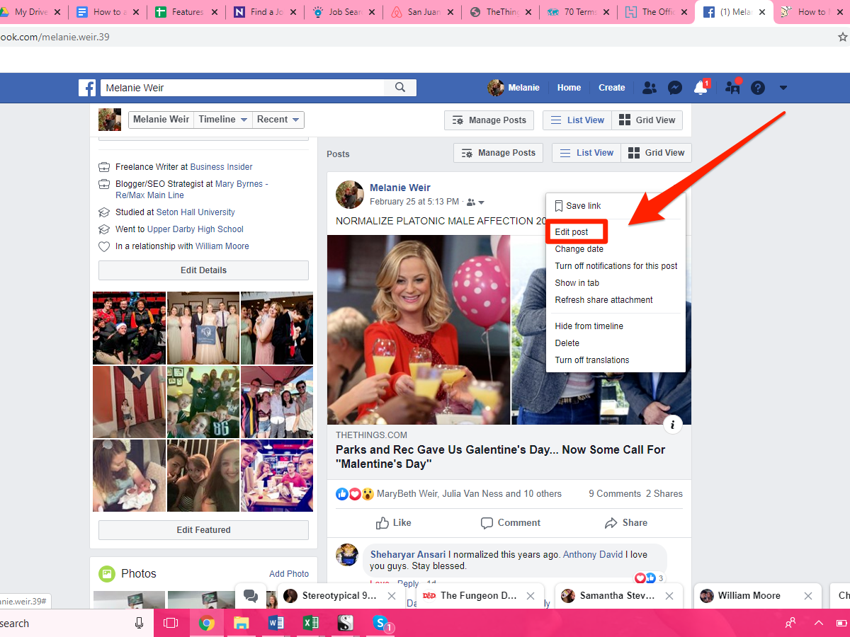Open the Manage Posts settings icon
This screenshot has width=850, height=637.
[x=467, y=153]
